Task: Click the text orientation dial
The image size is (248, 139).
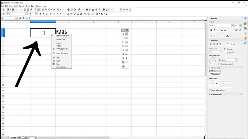Action: click(212, 61)
